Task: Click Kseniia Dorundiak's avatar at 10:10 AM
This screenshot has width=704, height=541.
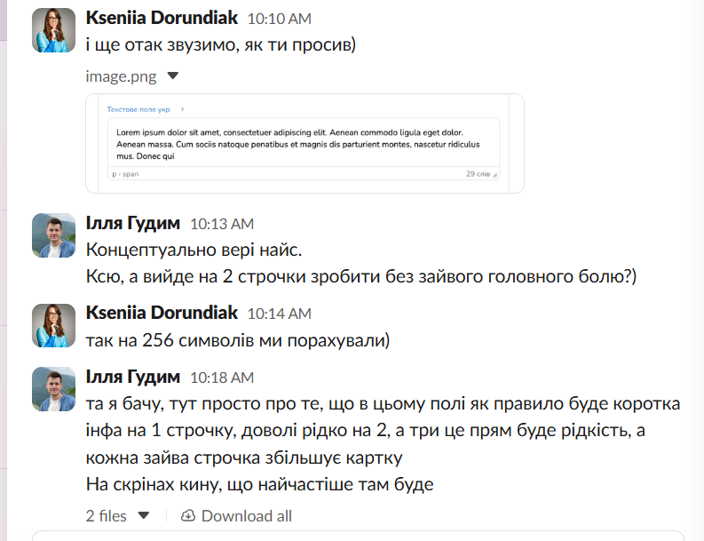Action: pos(54,30)
